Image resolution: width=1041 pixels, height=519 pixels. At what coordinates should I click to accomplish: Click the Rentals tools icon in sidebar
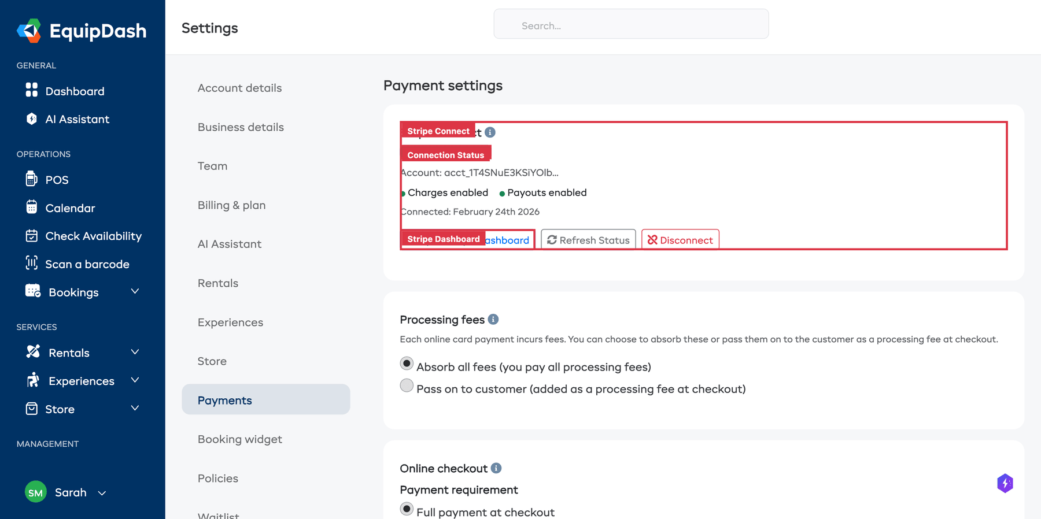(x=33, y=351)
